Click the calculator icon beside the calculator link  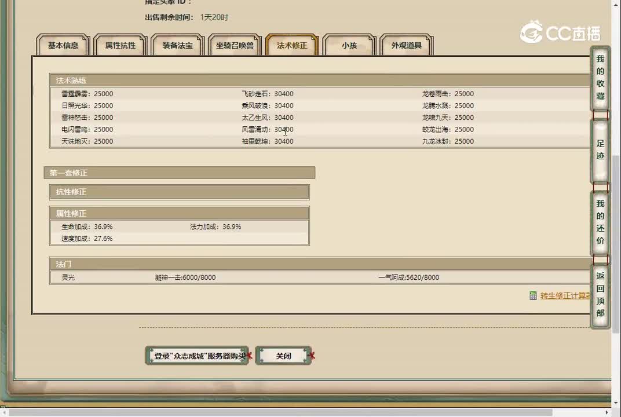(533, 296)
